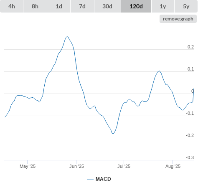198x190 pixels.
Task: Click the Jul '25 axis label
Action: click(x=124, y=166)
